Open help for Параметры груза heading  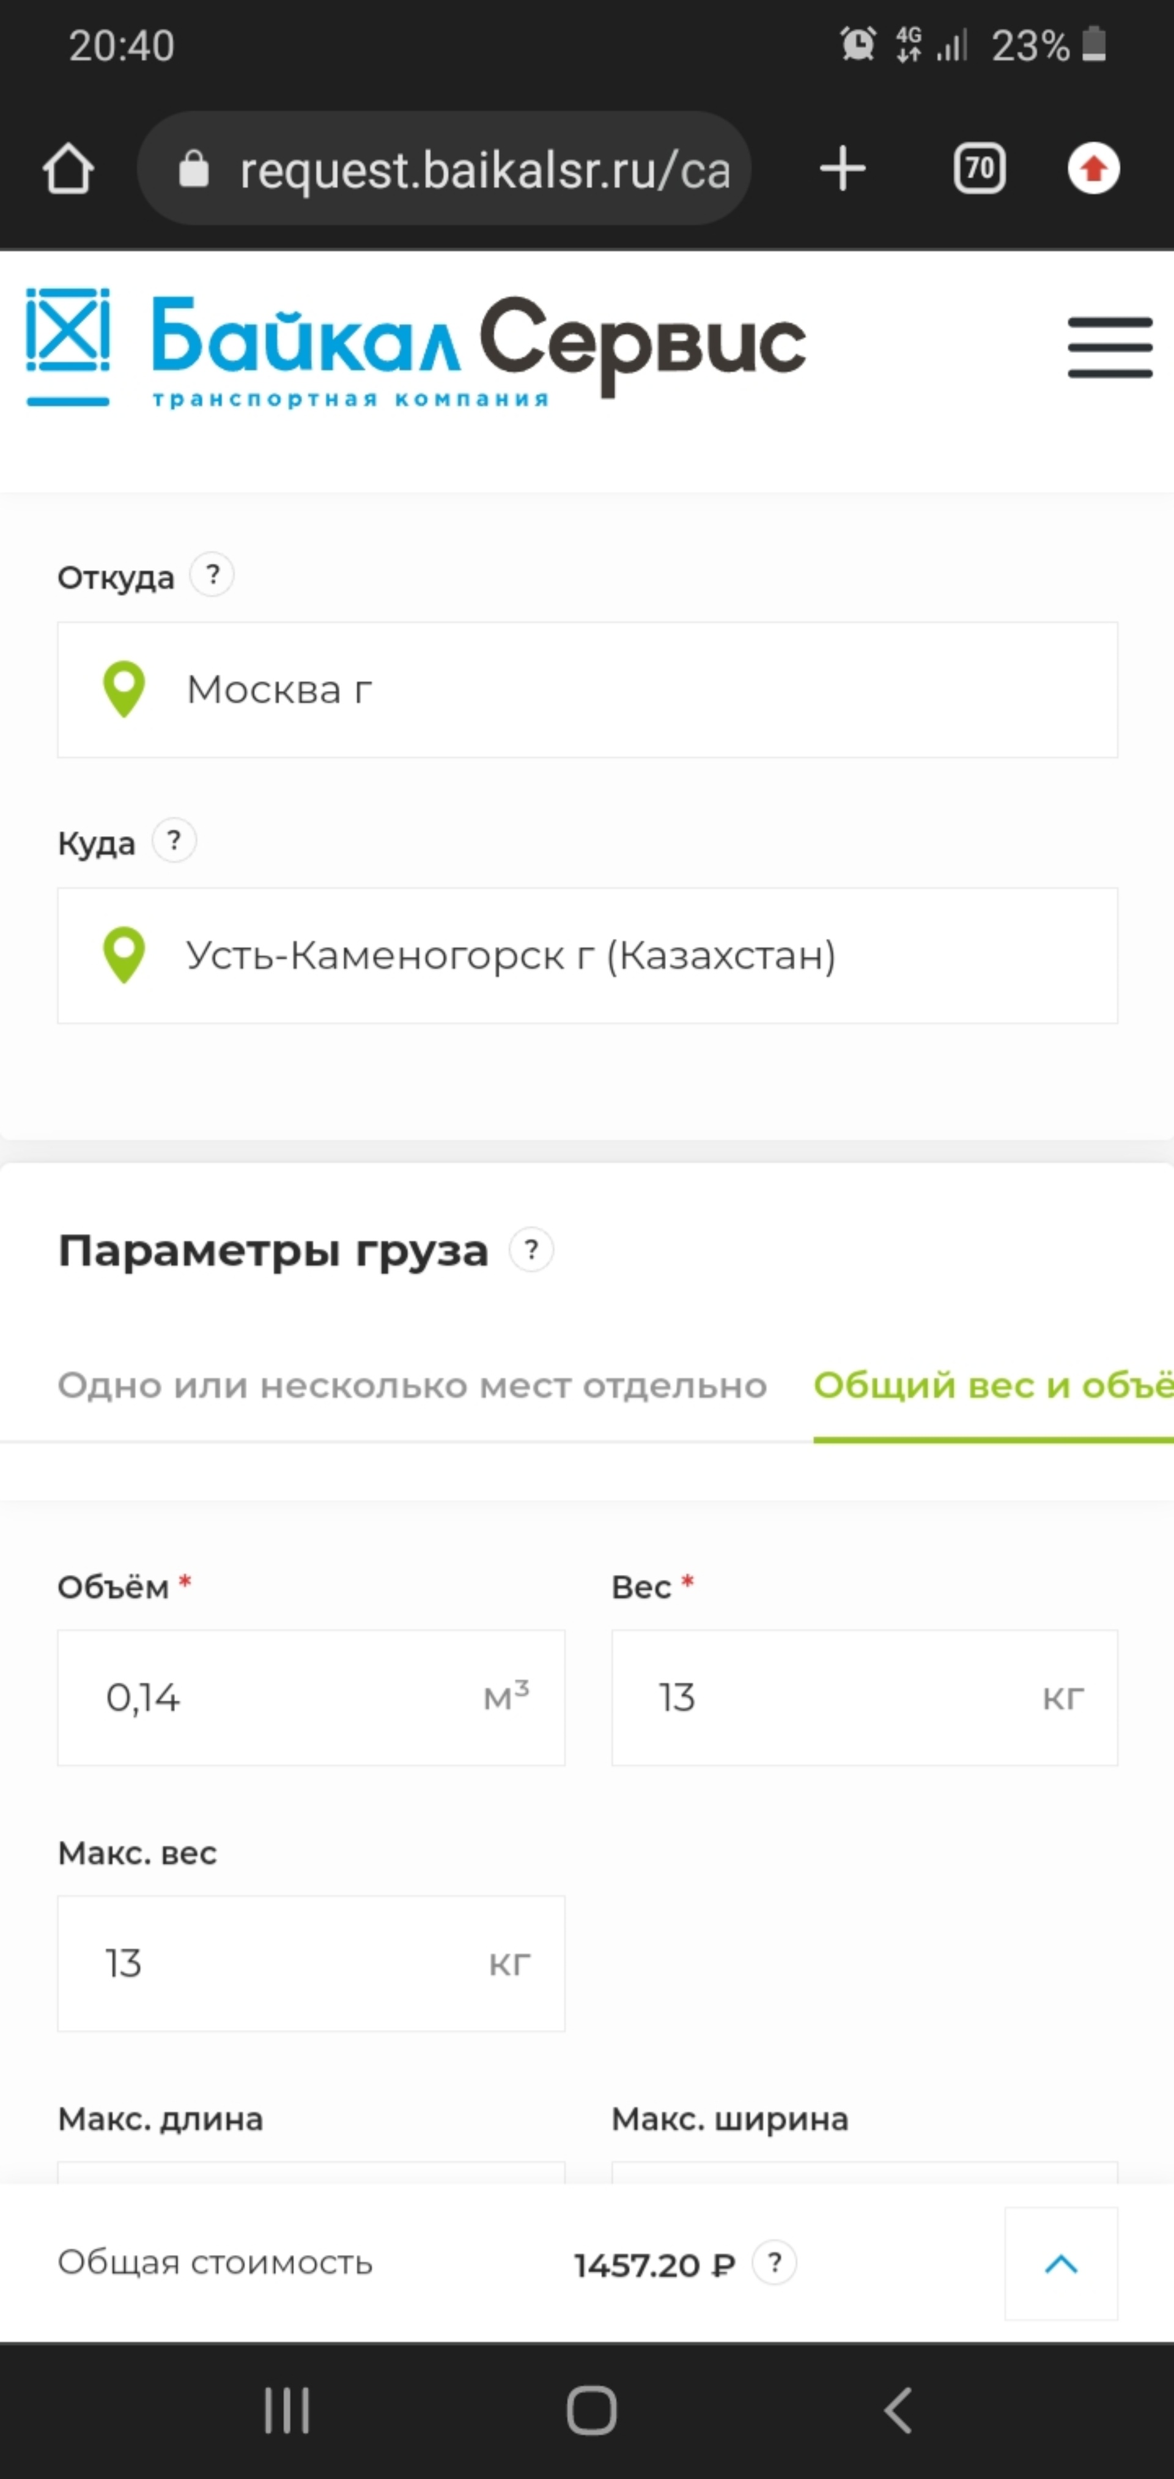click(531, 1250)
